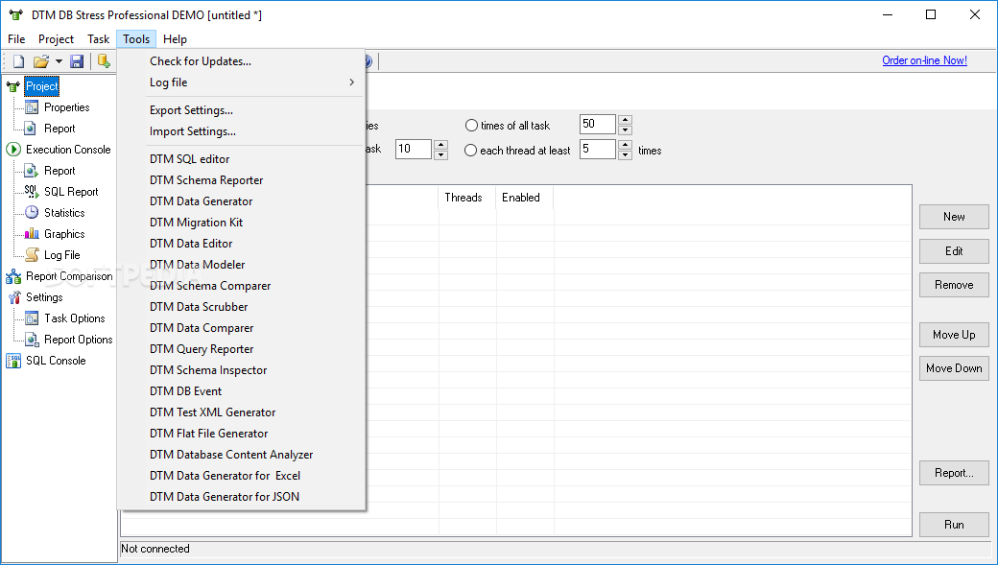Image resolution: width=998 pixels, height=565 pixels.
Task: Click the Edit button
Action: coord(954,250)
